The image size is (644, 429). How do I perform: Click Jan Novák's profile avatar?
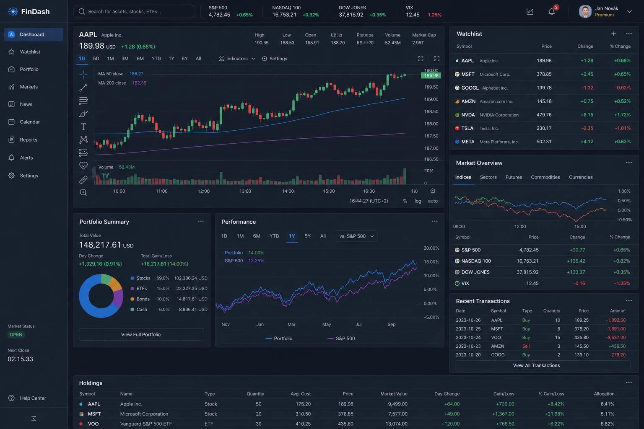(x=585, y=11)
